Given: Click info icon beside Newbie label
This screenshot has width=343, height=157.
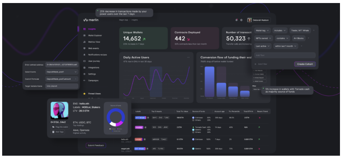Looking at the screenshot, I should (x=145, y=127).
